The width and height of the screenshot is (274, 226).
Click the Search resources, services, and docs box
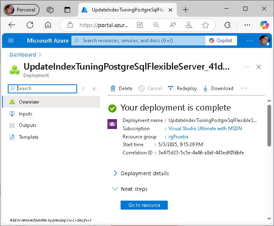click(138, 41)
